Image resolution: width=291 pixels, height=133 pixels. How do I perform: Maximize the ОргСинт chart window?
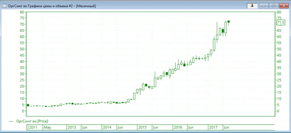pyautogui.click(x=273, y=6)
